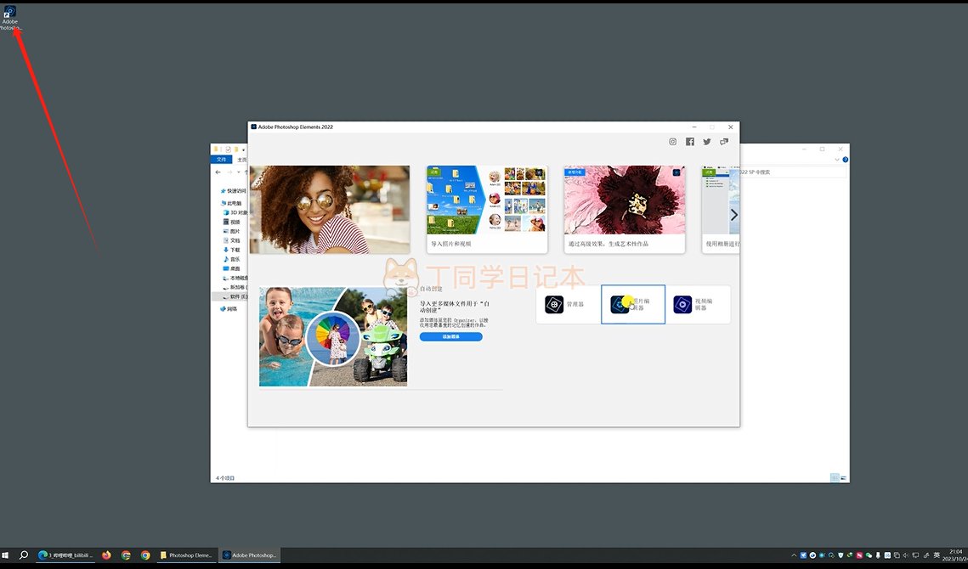Click Explorer properties checkmark toolbar icon
Screen dimensions: 968x569
[x=229, y=149]
